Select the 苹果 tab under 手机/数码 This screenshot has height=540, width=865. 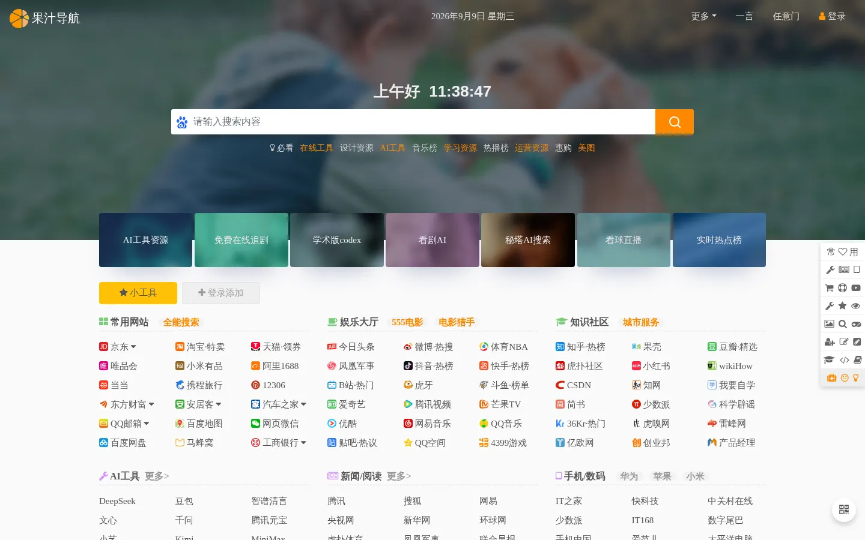tap(662, 476)
